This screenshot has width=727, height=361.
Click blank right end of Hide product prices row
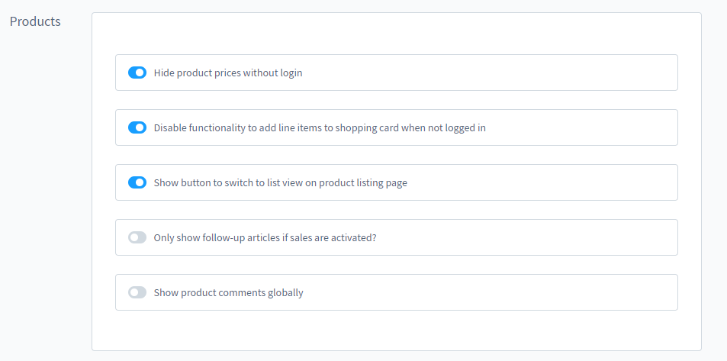pyautogui.click(x=572, y=73)
